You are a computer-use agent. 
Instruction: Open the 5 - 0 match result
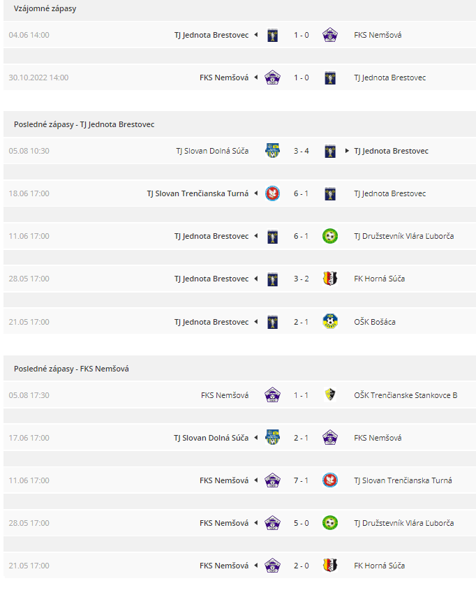click(x=301, y=523)
